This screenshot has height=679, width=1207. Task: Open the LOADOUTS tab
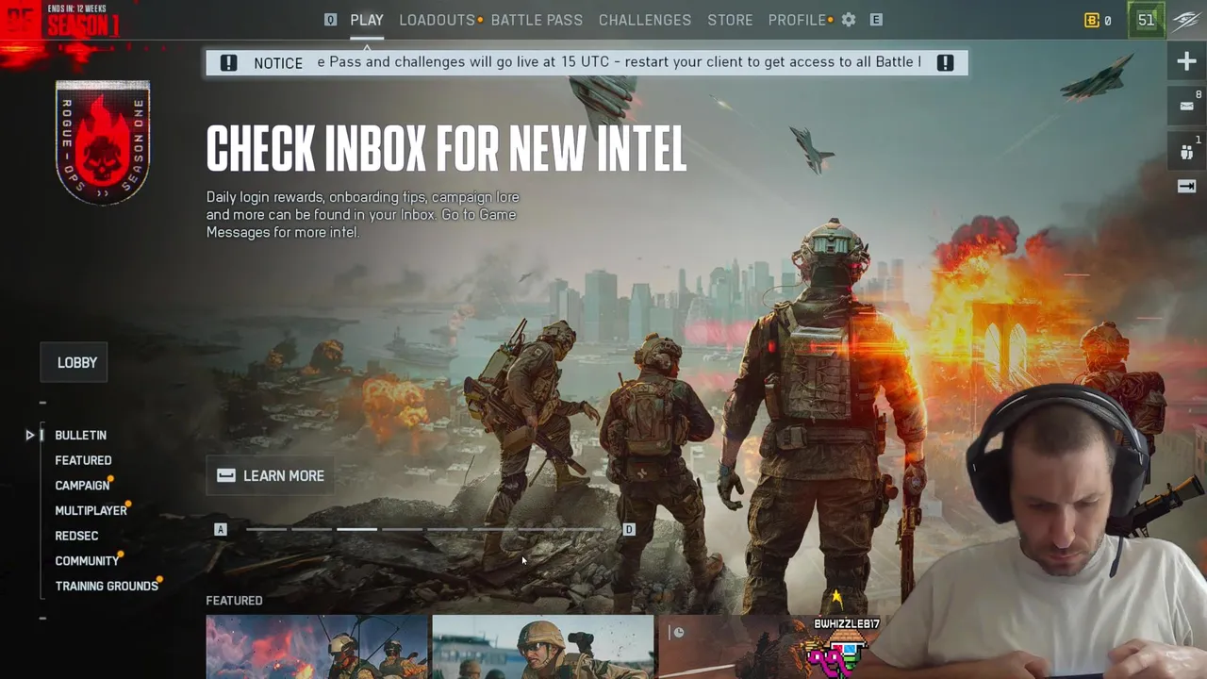(x=438, y=20)
